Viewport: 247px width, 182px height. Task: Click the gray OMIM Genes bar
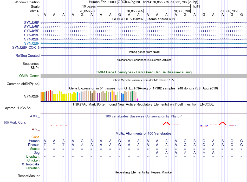pyautogui.click(x=144, y=76)
